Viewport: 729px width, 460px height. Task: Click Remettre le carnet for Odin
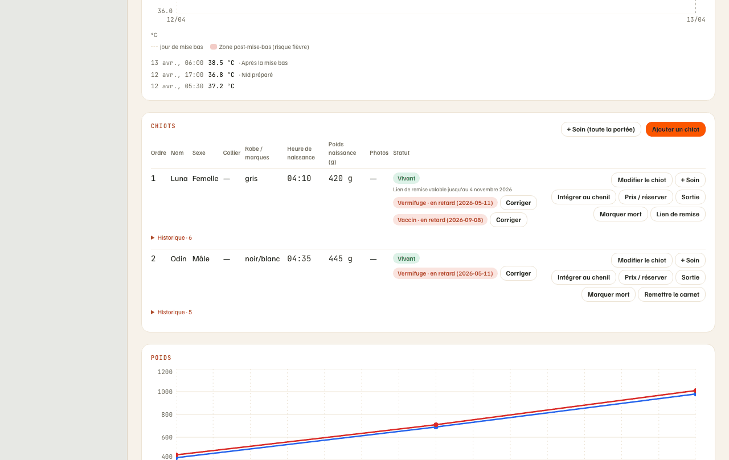pyautogui.click(x=672, y=294)
